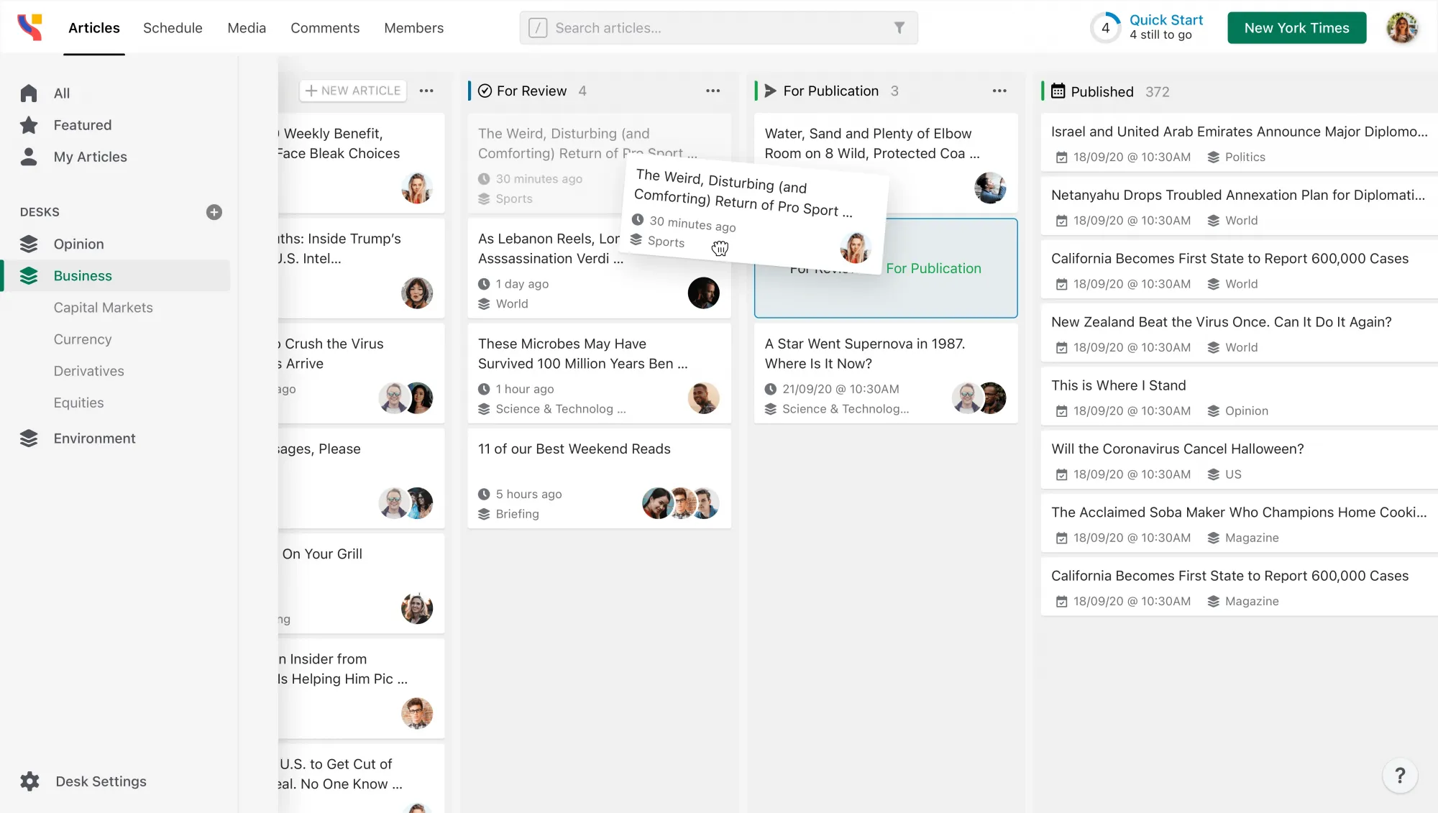Click the Quick Start link
Viewport: 1438px width, 813px height.
coord(1166,20)
